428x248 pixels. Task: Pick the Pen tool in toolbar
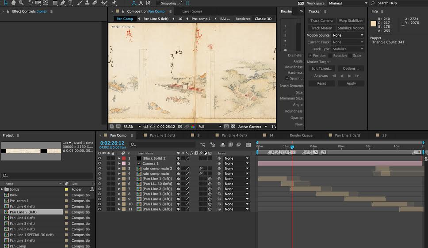(62, 3)
